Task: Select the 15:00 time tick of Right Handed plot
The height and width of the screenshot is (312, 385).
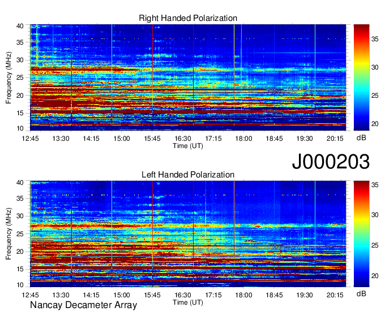Action: click(122, 138)
